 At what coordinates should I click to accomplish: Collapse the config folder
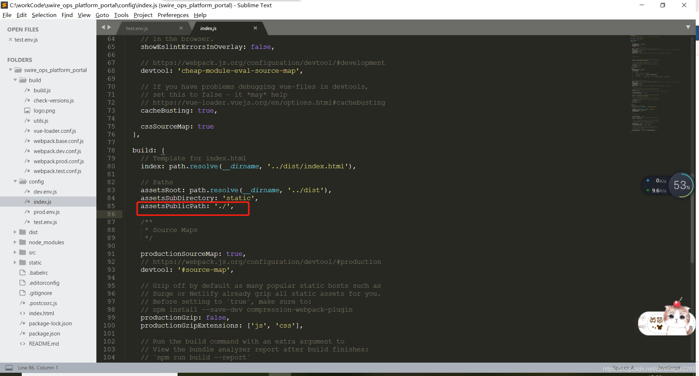(x=15, y=181)
